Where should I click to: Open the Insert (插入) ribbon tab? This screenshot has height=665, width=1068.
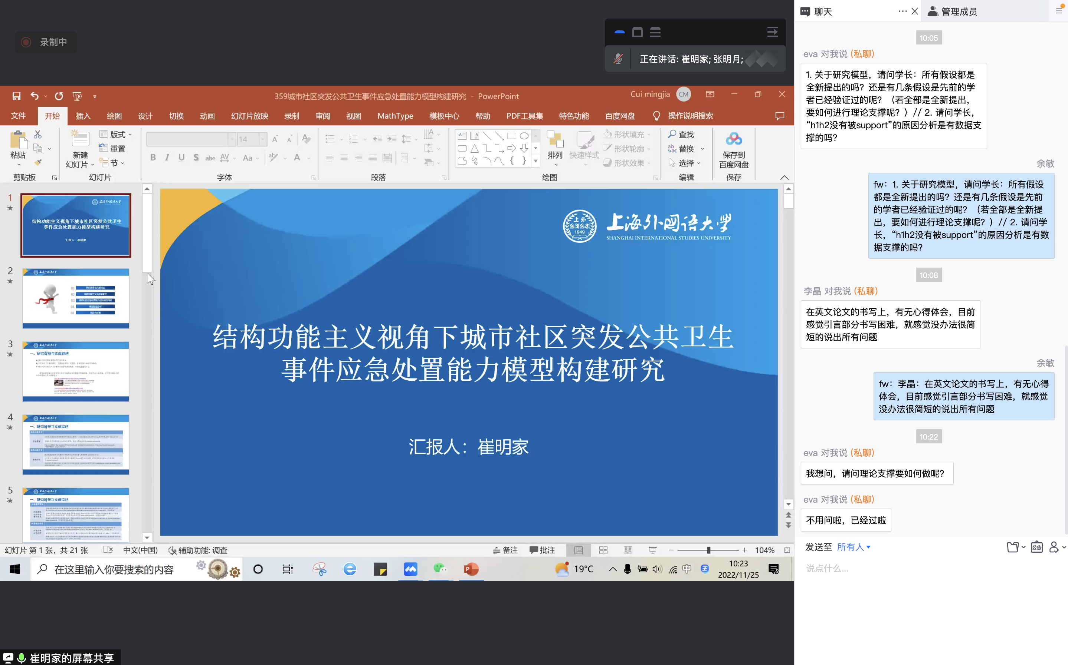[83, 116]
